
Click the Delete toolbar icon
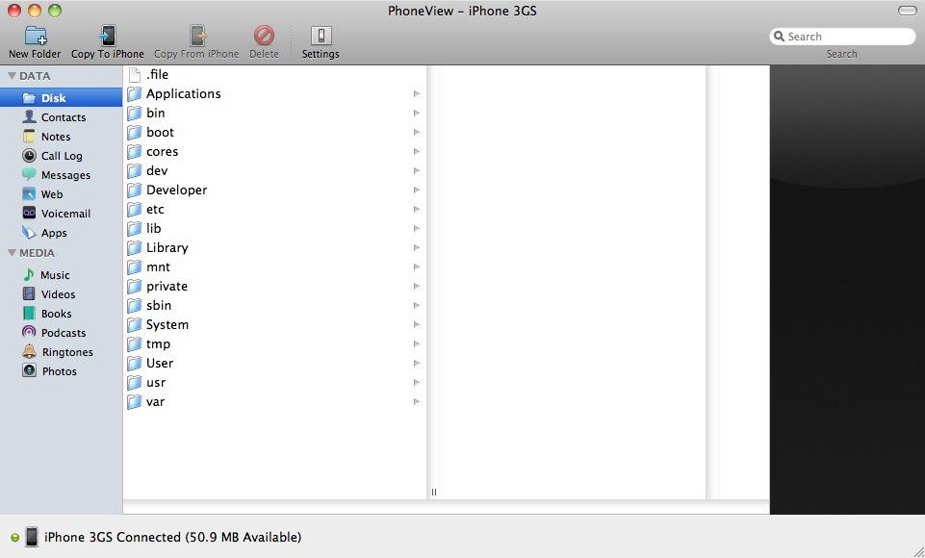tap(264, 36)
